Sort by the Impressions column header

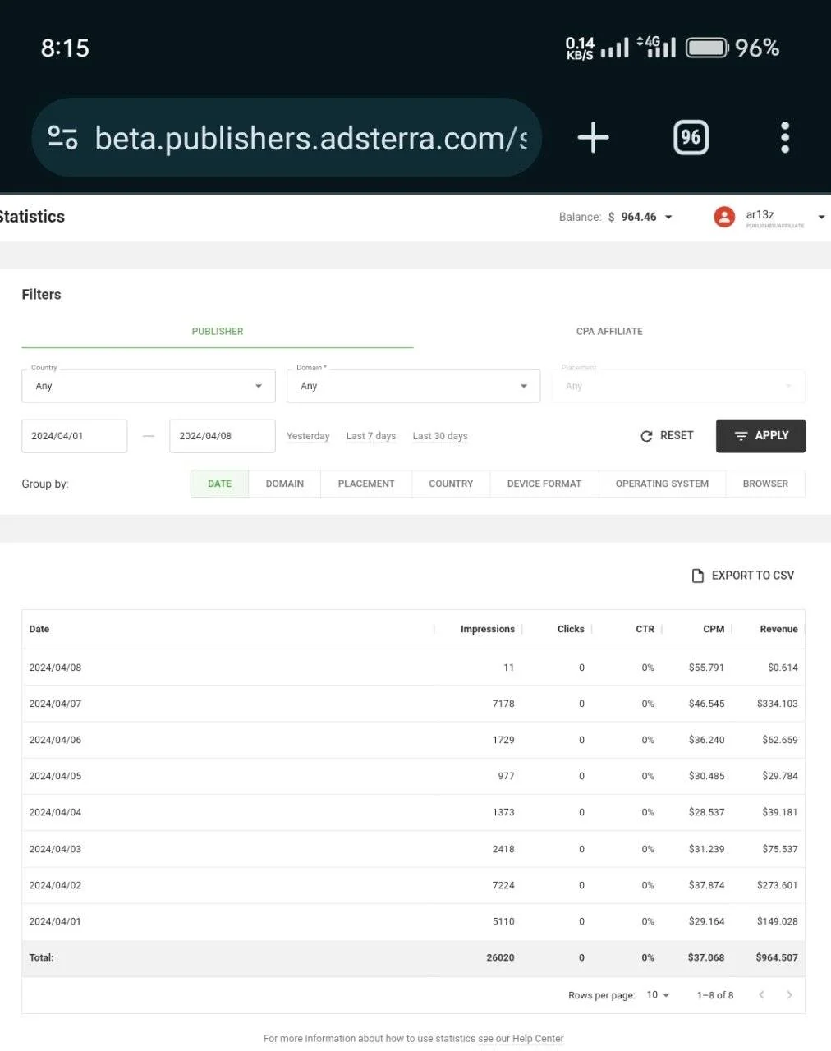[x=488, y=629]
